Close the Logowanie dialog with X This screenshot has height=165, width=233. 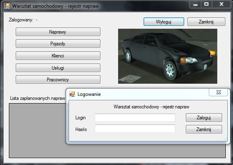click(218, 92)
